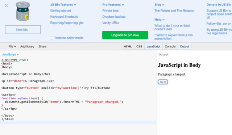The image size is (232, 135).
Task: Read The Return and The Refactor post
Action: pyautogui.click(x=174, y=10)
